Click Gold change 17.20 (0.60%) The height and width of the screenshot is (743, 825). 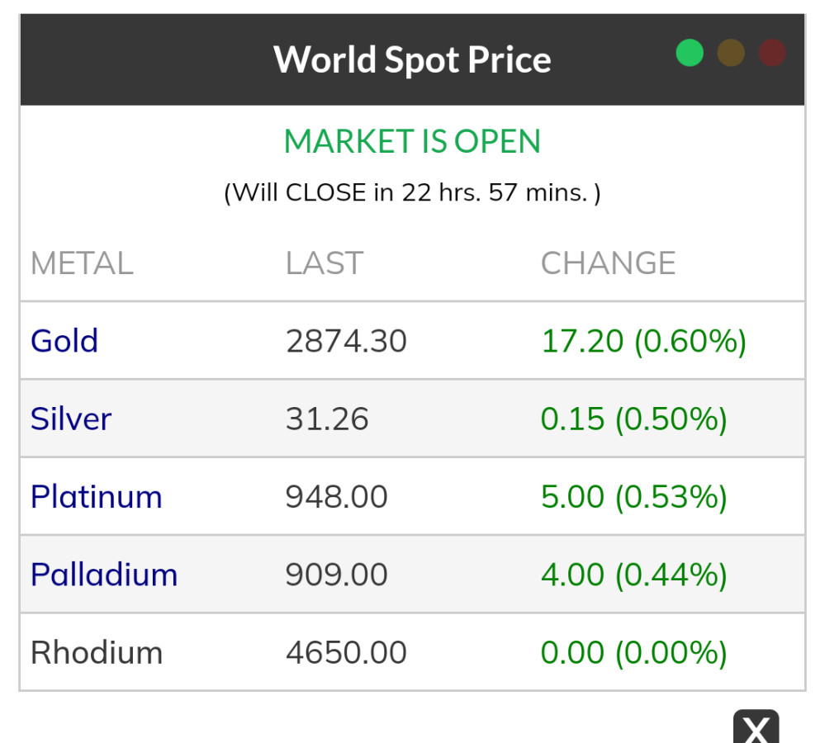pos(643,341)
